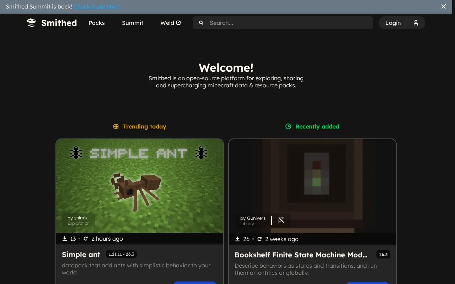Go to the Summit page
Screen dimensions: 455x284
[133, 23]
